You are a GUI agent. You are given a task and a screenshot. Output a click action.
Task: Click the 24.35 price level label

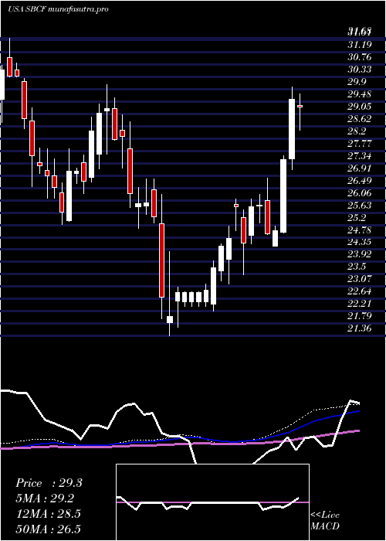pos(360,243)
